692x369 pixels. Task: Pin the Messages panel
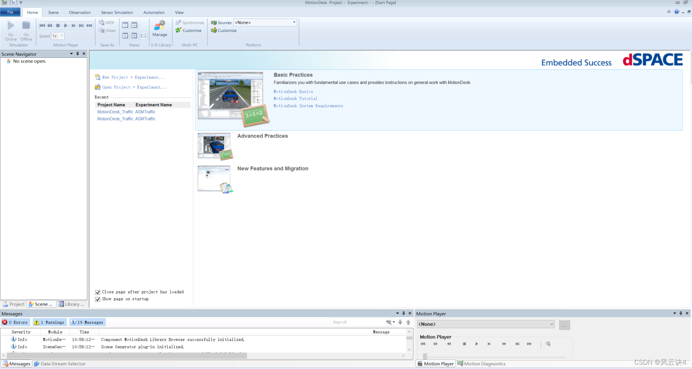(x=404, y=313)
